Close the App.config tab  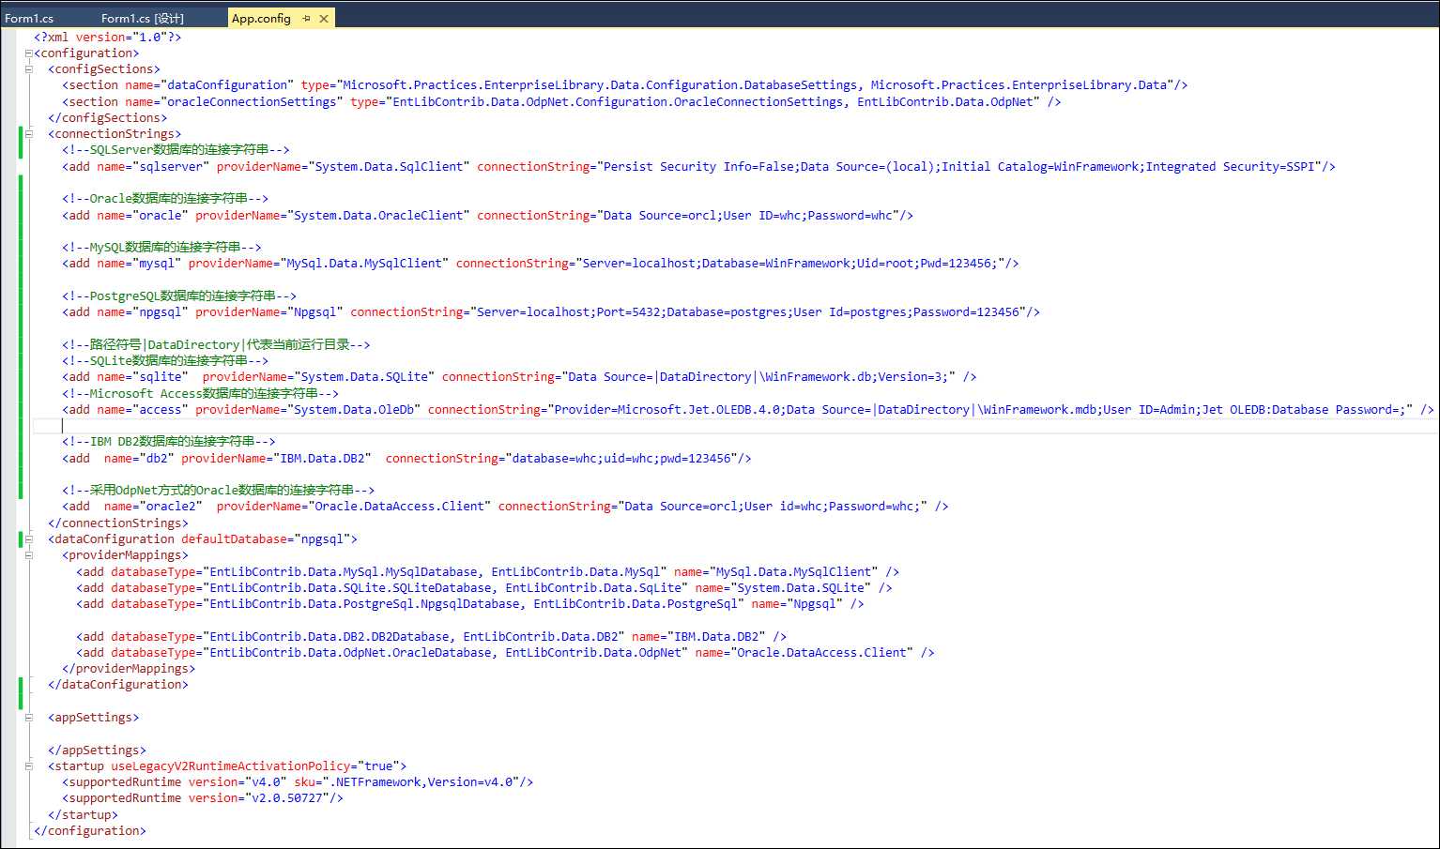tap(324, 18)
